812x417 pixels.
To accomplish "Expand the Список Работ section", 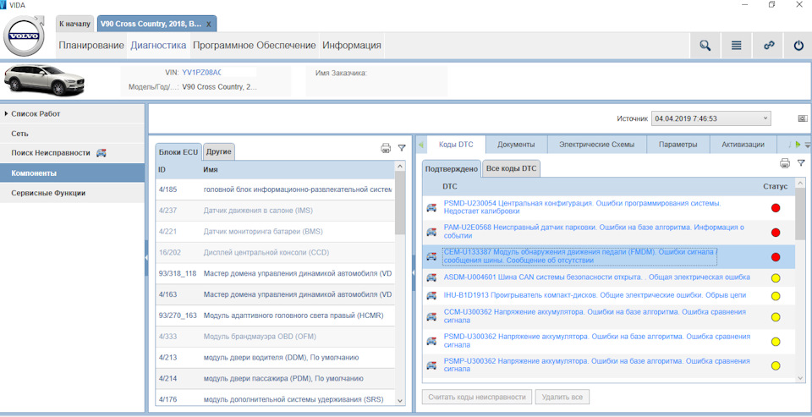I will pyautogui.click(x=5, y=113).
